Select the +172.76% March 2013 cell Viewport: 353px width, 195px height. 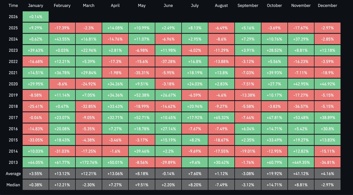(x=89, y=163)
